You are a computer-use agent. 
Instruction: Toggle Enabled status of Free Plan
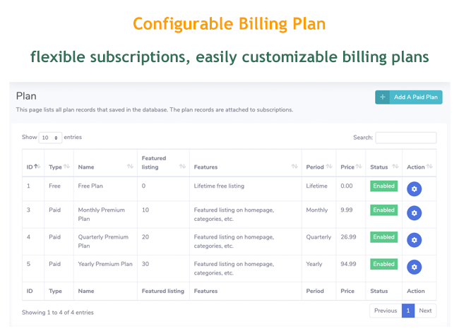383,186
